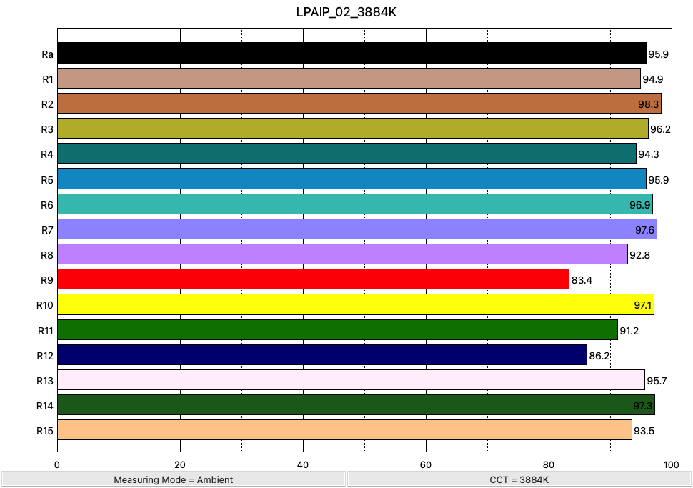This screenshot has height=488, width=693.
Task: Click the R12 navy bar
Action: [322, 355]
